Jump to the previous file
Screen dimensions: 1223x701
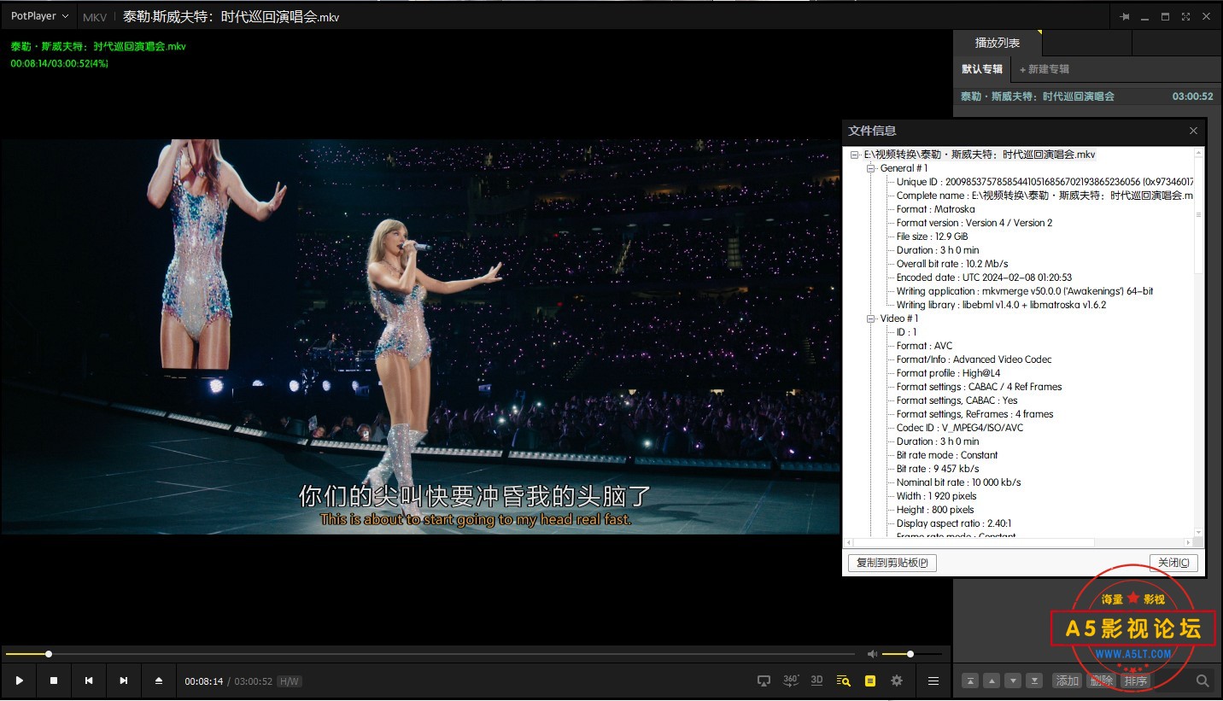coord(89,681)
